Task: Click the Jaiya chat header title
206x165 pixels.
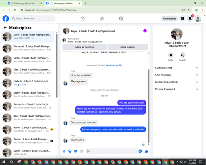Action: pyautogui.click(x=93, y=31)
